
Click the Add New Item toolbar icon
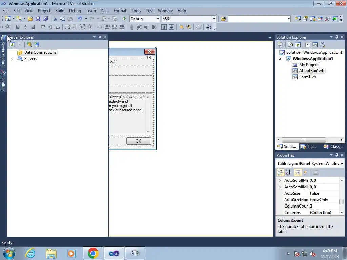[x=19, y=19]
